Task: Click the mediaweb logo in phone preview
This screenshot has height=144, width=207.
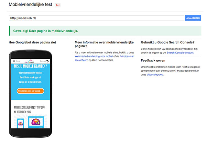Action: point(29,61)
